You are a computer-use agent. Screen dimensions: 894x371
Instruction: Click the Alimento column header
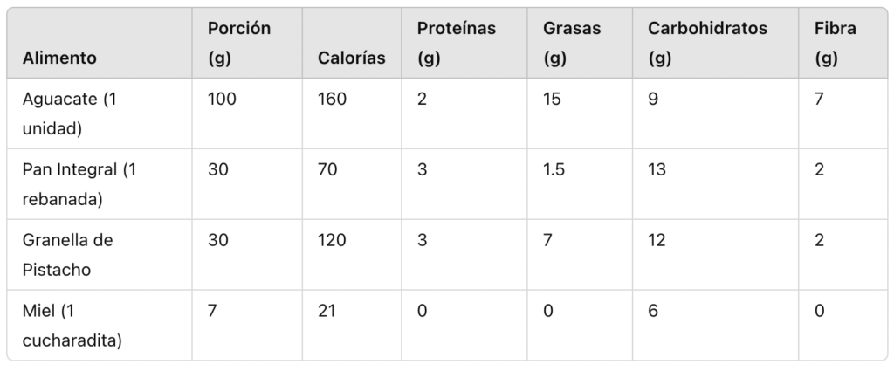[59, 58]
